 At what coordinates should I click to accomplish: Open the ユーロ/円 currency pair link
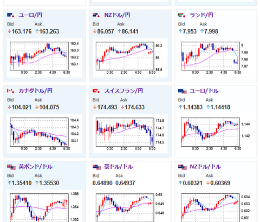coord(30,15)
